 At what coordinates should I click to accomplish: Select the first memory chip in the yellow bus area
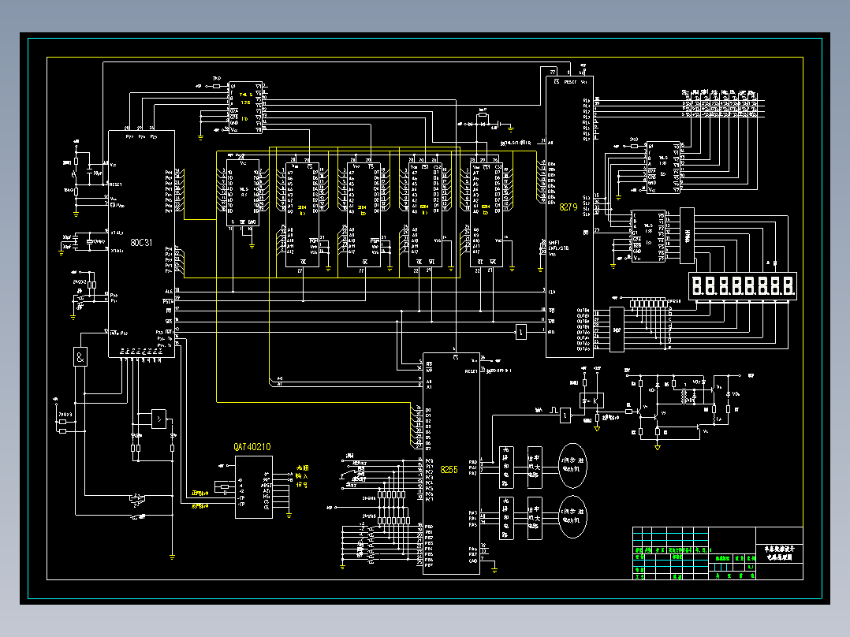point(303,214)
